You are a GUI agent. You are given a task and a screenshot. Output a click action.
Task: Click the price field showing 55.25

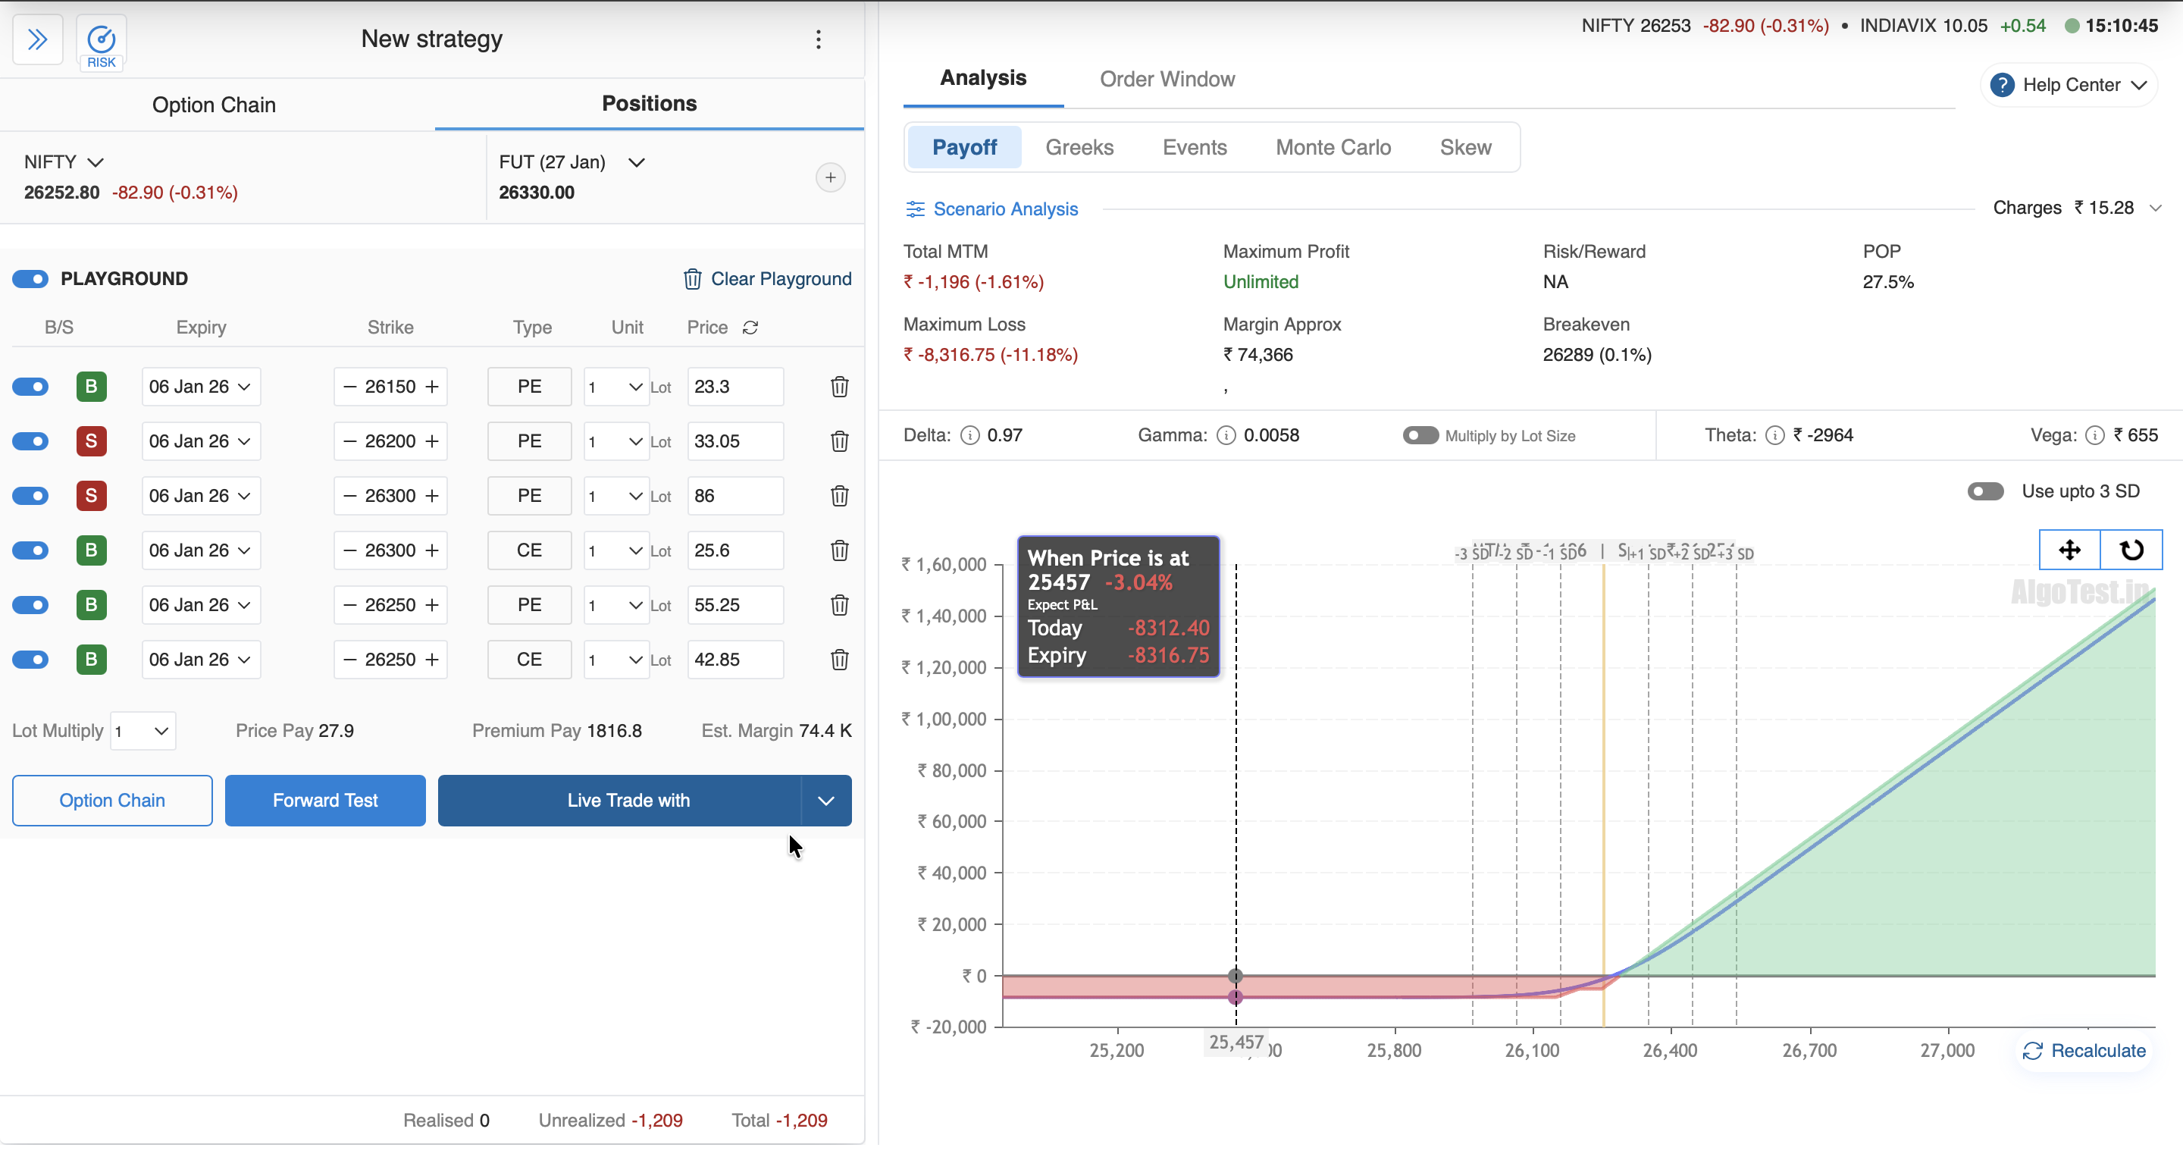click(734, 605)
